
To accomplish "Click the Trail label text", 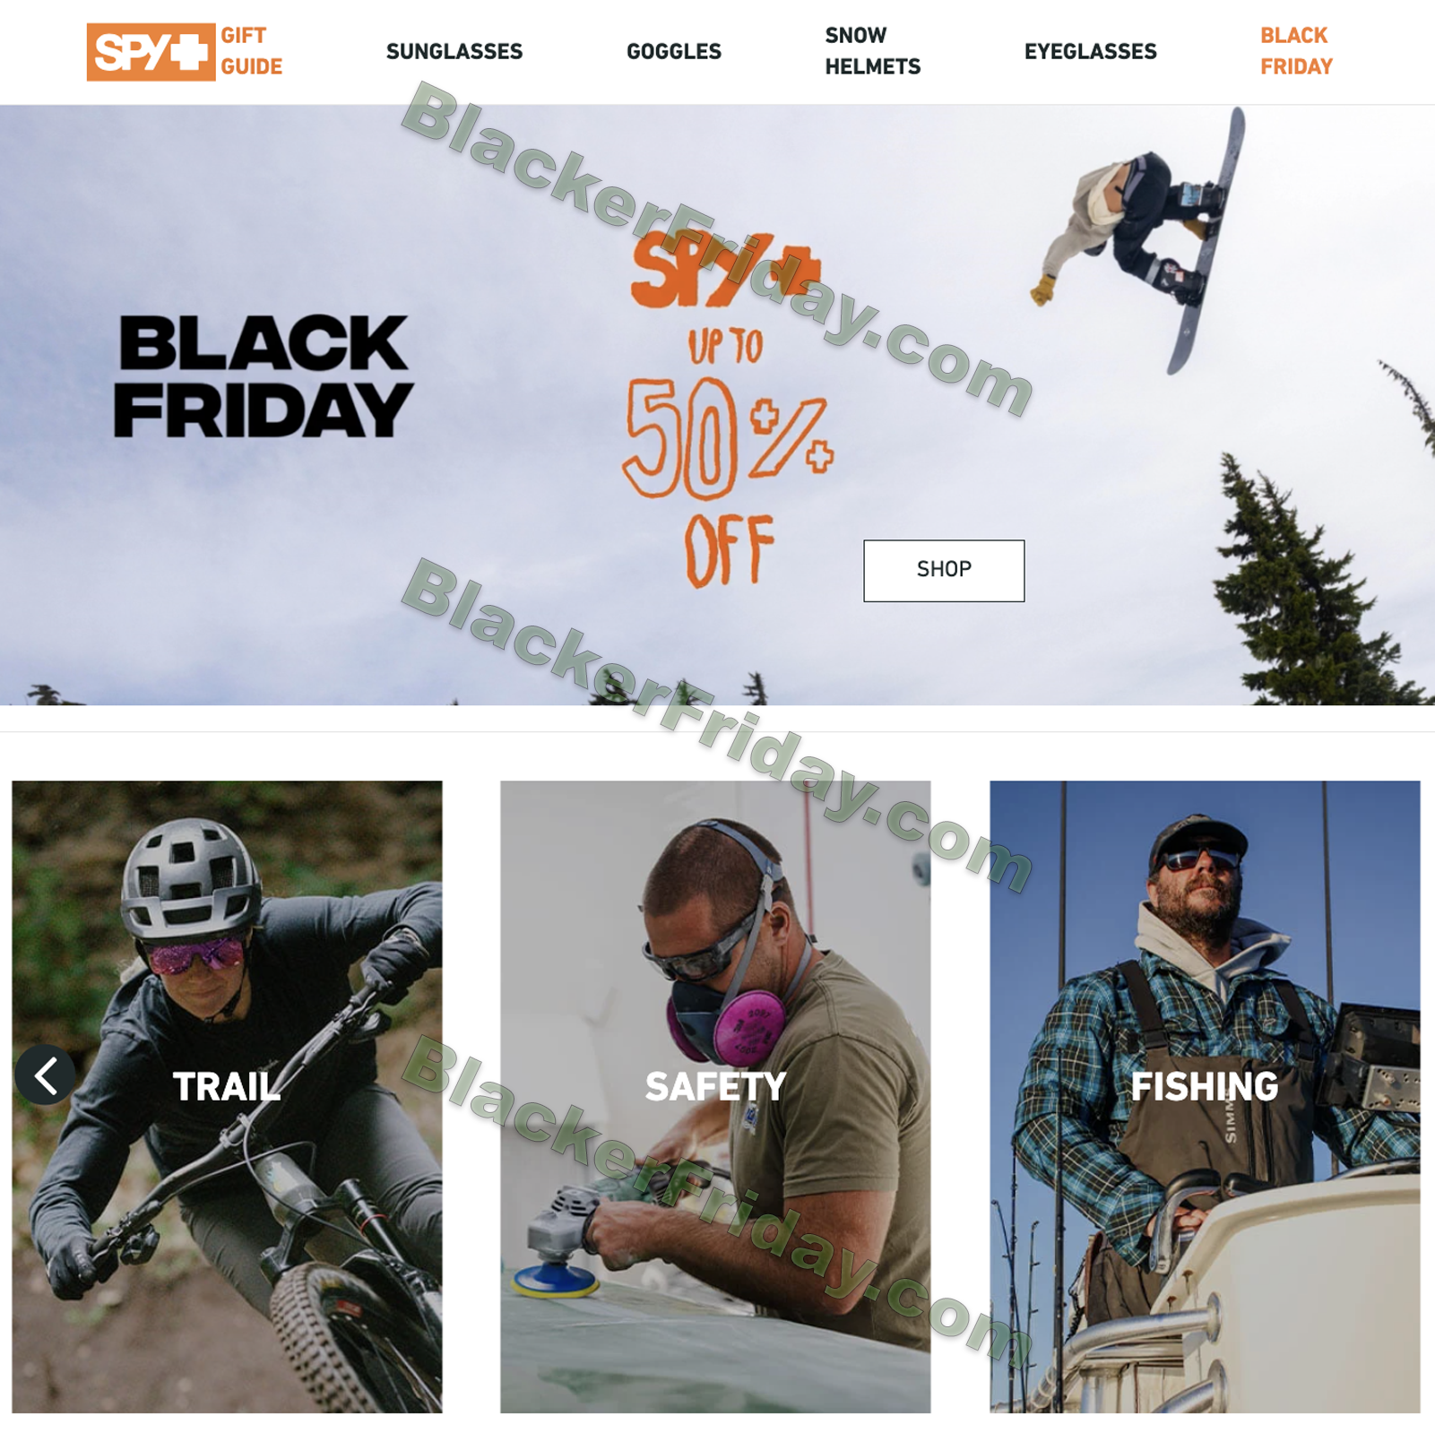I will [x=227, y=1087].
